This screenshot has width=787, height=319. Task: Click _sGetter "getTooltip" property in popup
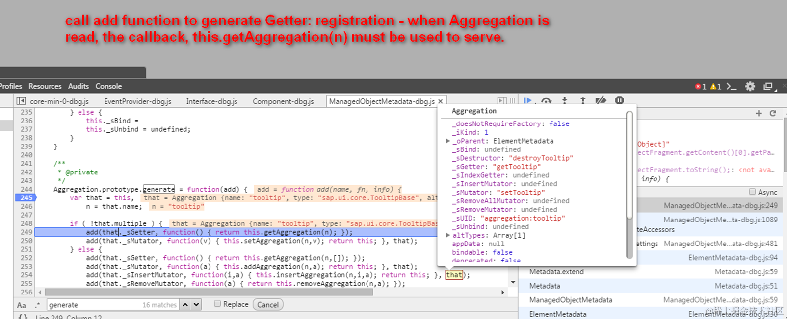tap(496, 167)
